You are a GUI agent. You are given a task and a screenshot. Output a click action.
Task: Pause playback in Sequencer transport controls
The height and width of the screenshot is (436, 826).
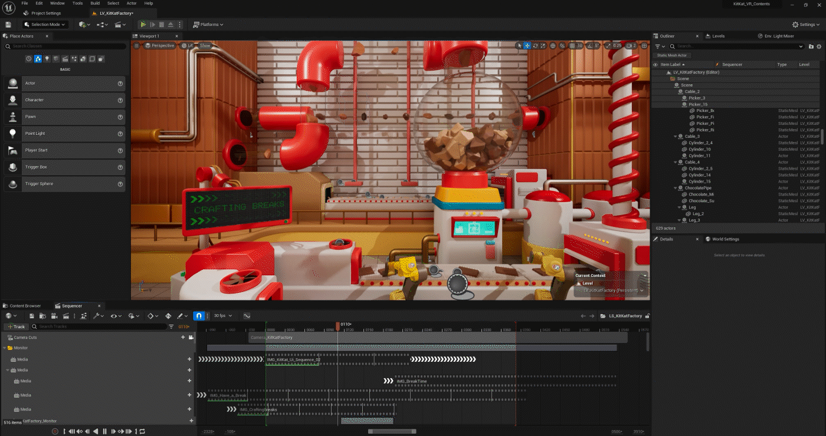pyautogui.click(x=104, y=431)
